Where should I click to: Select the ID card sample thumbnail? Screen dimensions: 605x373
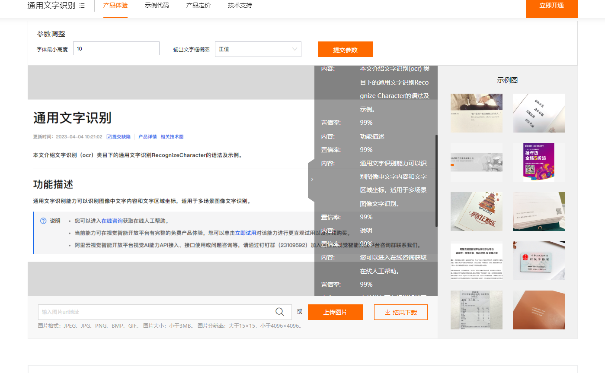[539, 261]
